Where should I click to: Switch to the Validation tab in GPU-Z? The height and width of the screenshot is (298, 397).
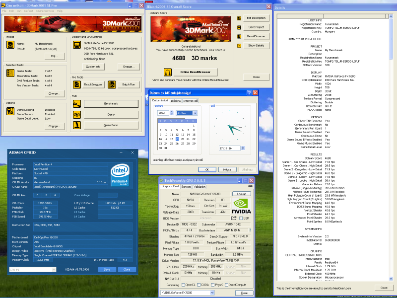click(199, 187)
